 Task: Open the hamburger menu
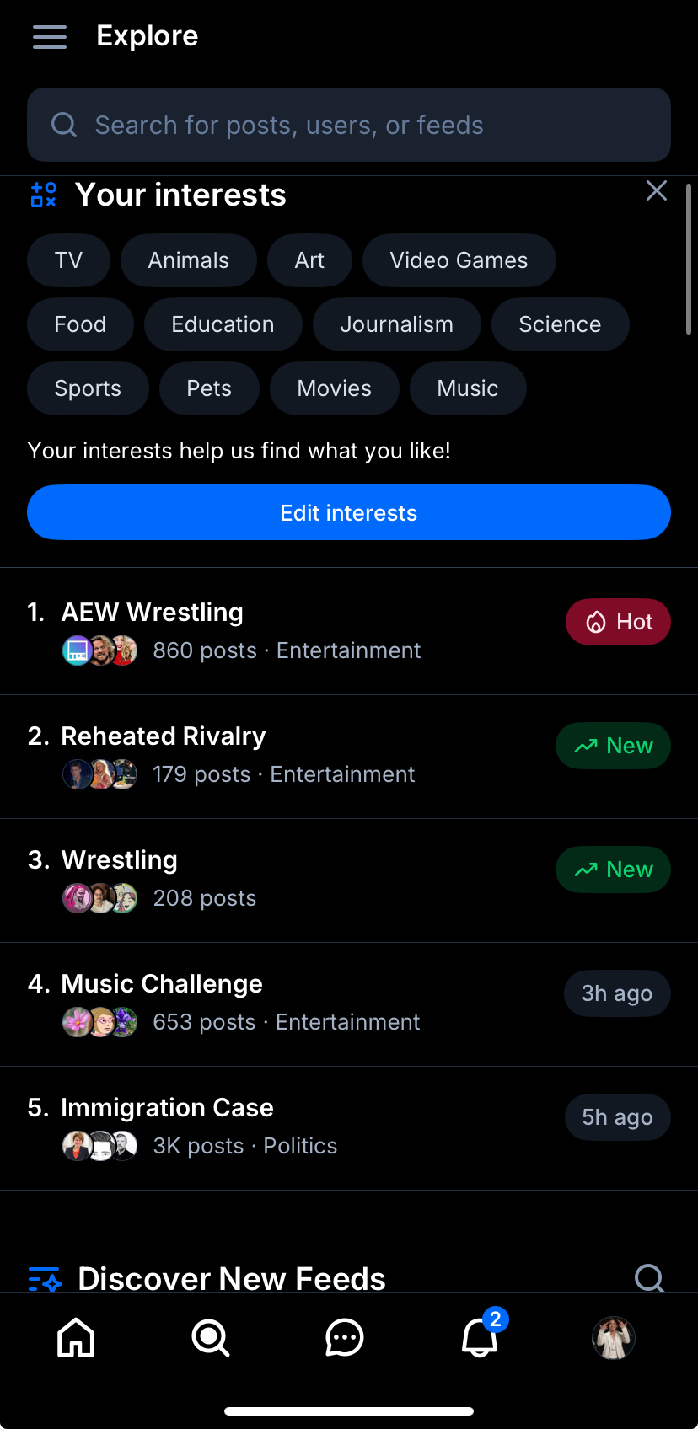pyautogui.click(x=50, y=36)
